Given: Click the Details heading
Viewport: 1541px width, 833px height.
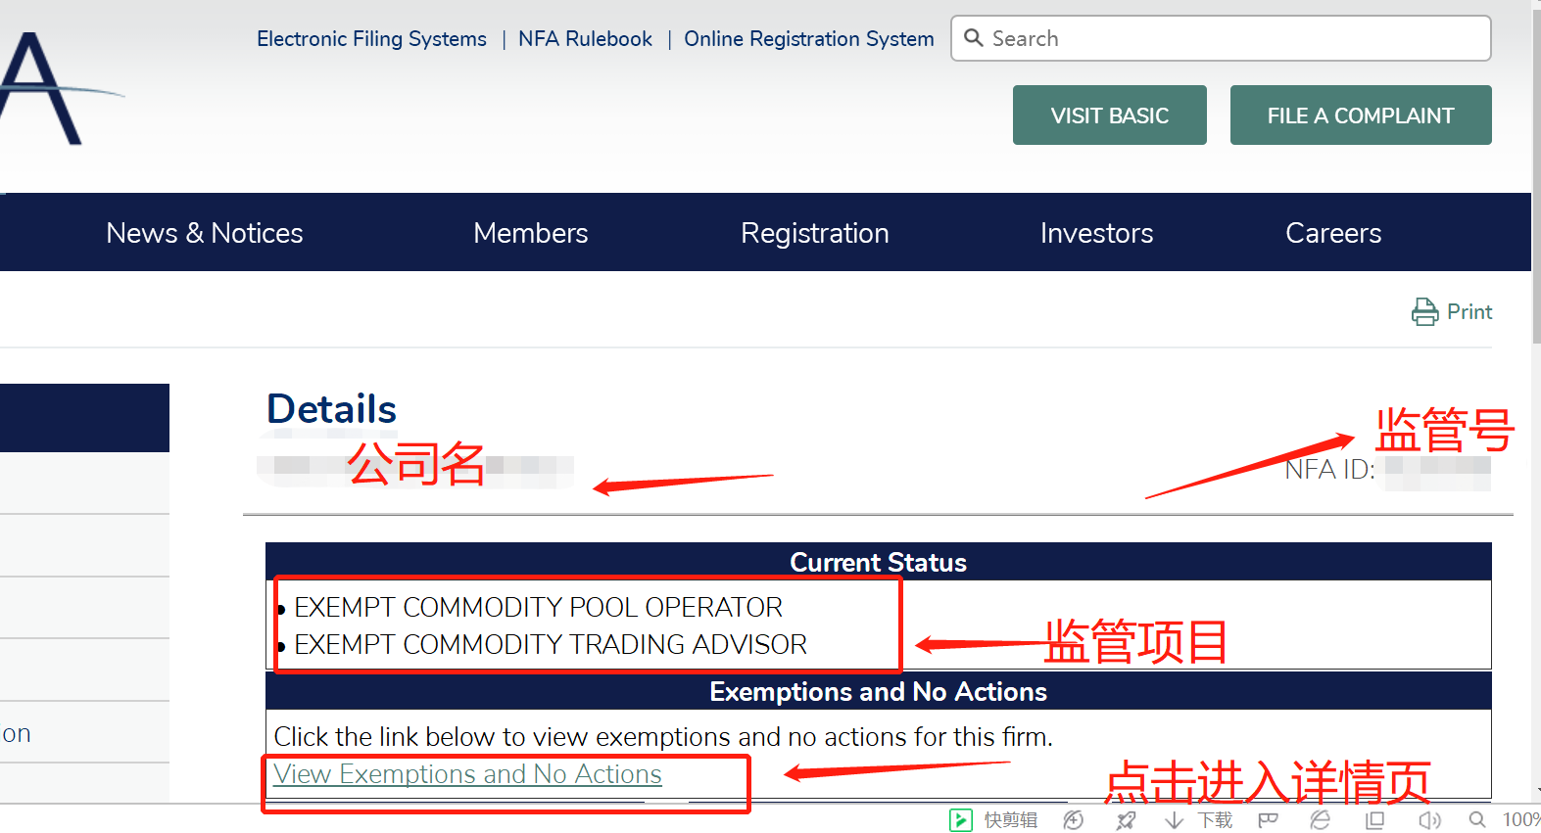Looking at the screenshot, I should click(331, 409).
